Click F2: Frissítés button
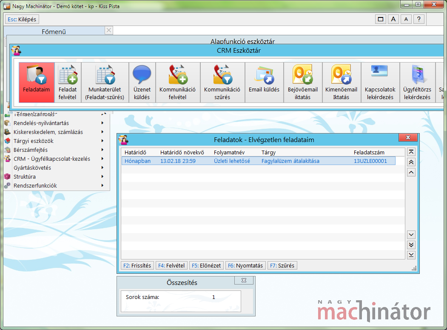Screen dimensions: 447x330 coord(137,265)
